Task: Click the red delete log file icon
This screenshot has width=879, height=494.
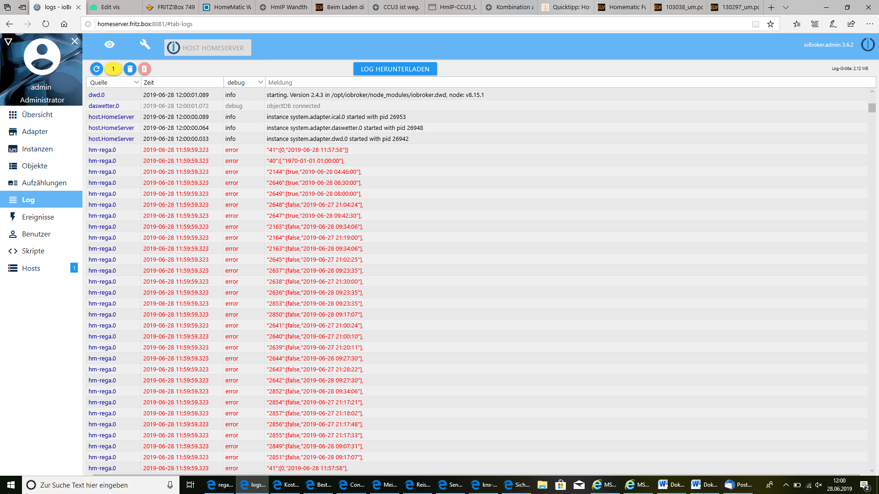Action: point(144,69)
